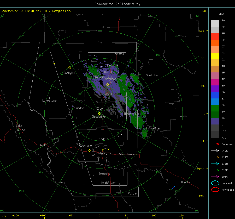Screen dimensions: 235x219
Task: Click the Calgary city label
Action: point(102,153)
